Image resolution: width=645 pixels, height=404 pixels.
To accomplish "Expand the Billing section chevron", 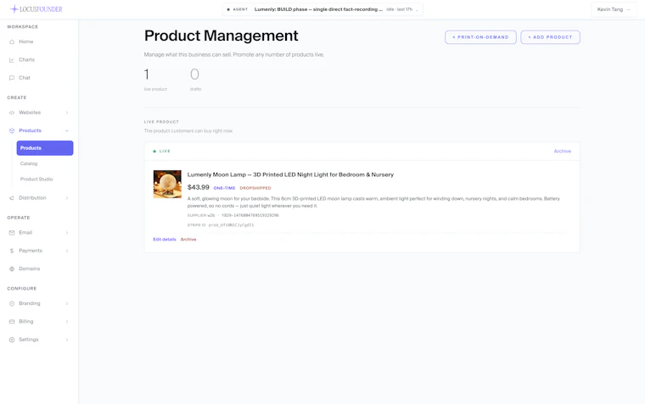I will pyautogui.click(x=67, y=322).
